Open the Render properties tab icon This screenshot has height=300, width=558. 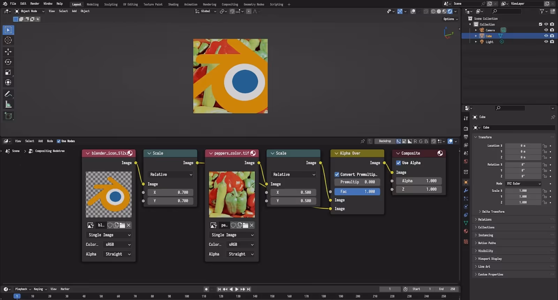466,129
